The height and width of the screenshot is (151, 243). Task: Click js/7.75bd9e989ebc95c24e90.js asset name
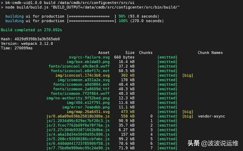[x=78, y=148]
